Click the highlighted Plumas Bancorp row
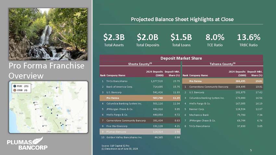Viewport: 276px width, 155px height. (140, 132)
